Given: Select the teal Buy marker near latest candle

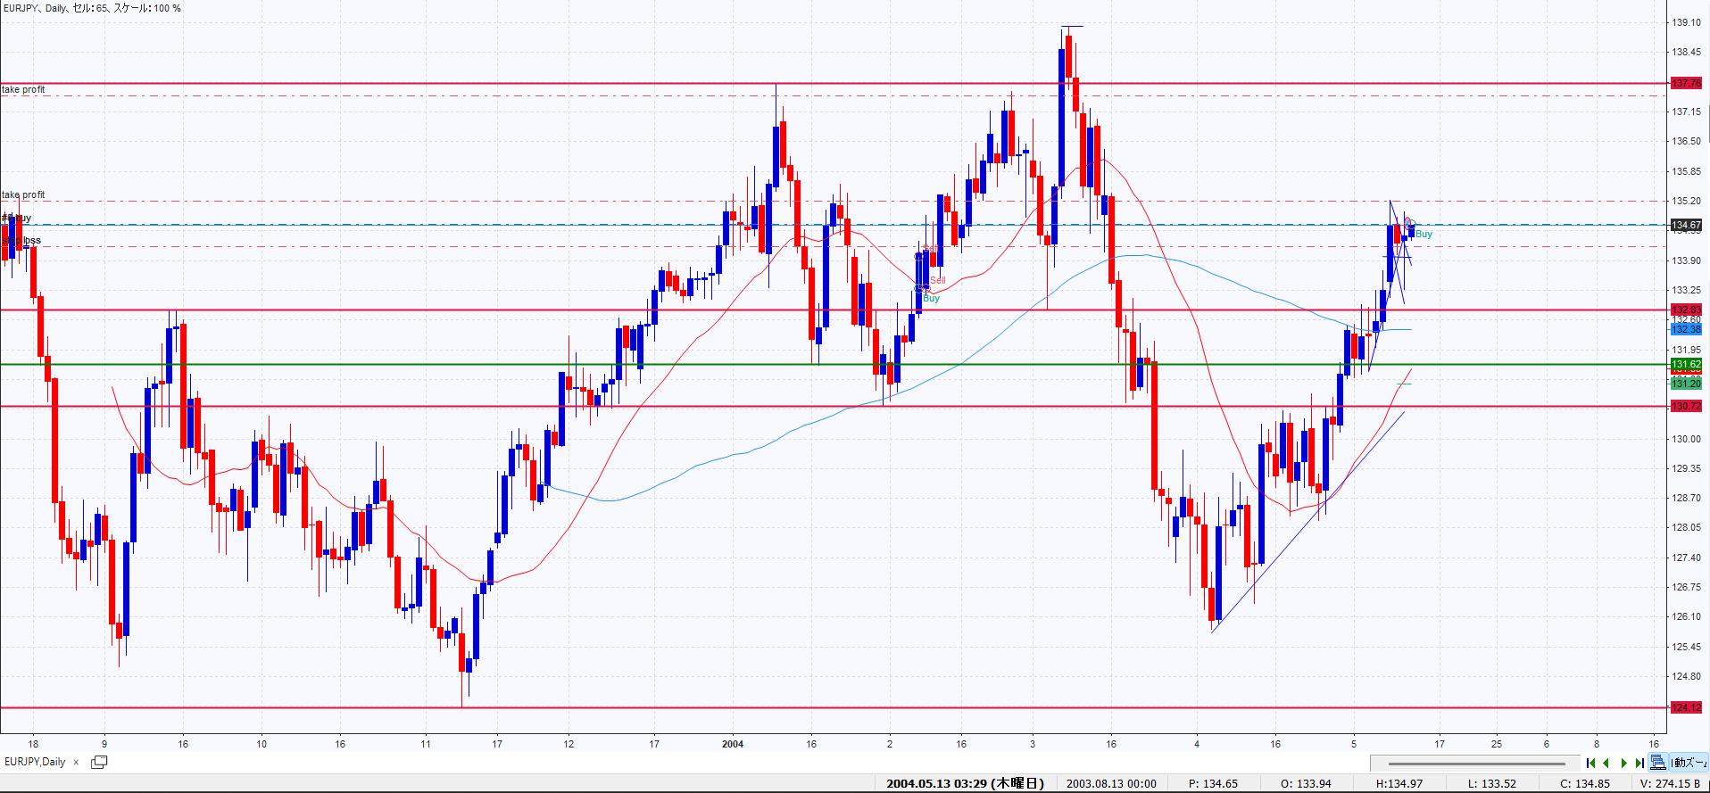Looking at the screenshot, I should (x=1424, y=234).
